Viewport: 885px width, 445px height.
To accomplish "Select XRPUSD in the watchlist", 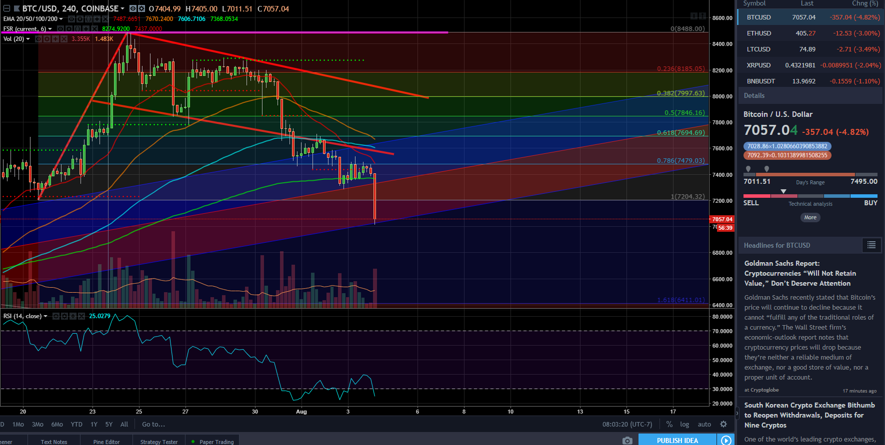I will click(x=810, y=65).
